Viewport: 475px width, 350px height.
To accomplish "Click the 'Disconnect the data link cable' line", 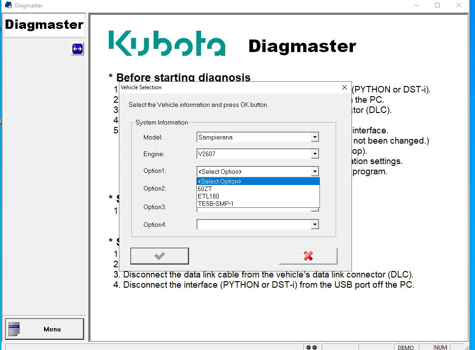I will 263,275.
